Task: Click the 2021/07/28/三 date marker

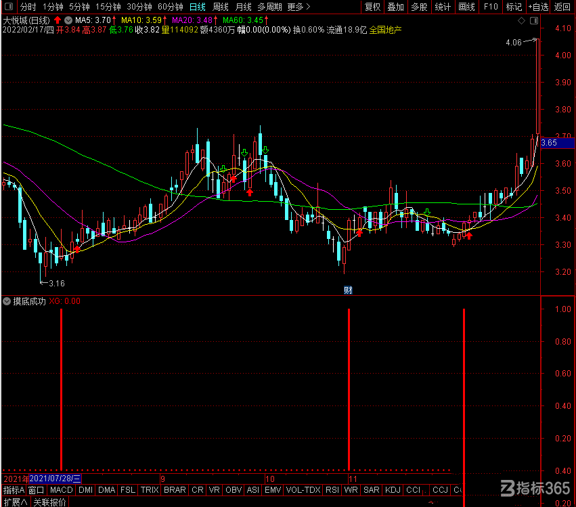Action: [55, 479]
